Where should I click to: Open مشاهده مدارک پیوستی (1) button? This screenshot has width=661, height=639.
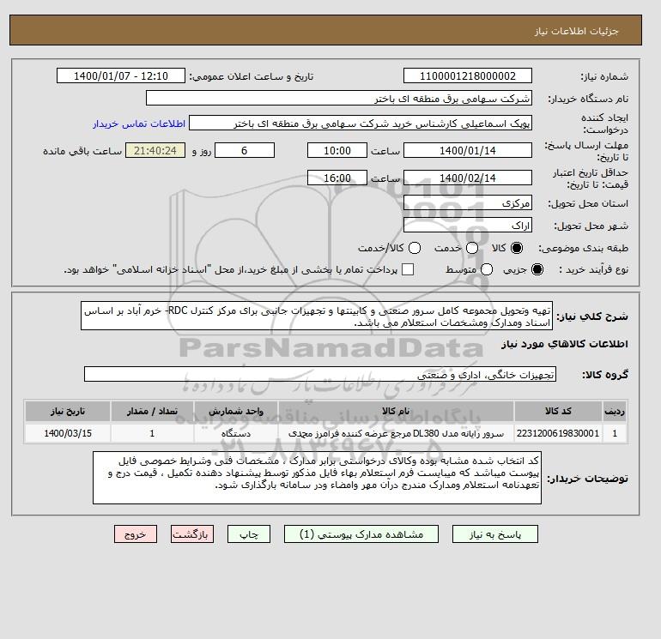pos(361,534)
